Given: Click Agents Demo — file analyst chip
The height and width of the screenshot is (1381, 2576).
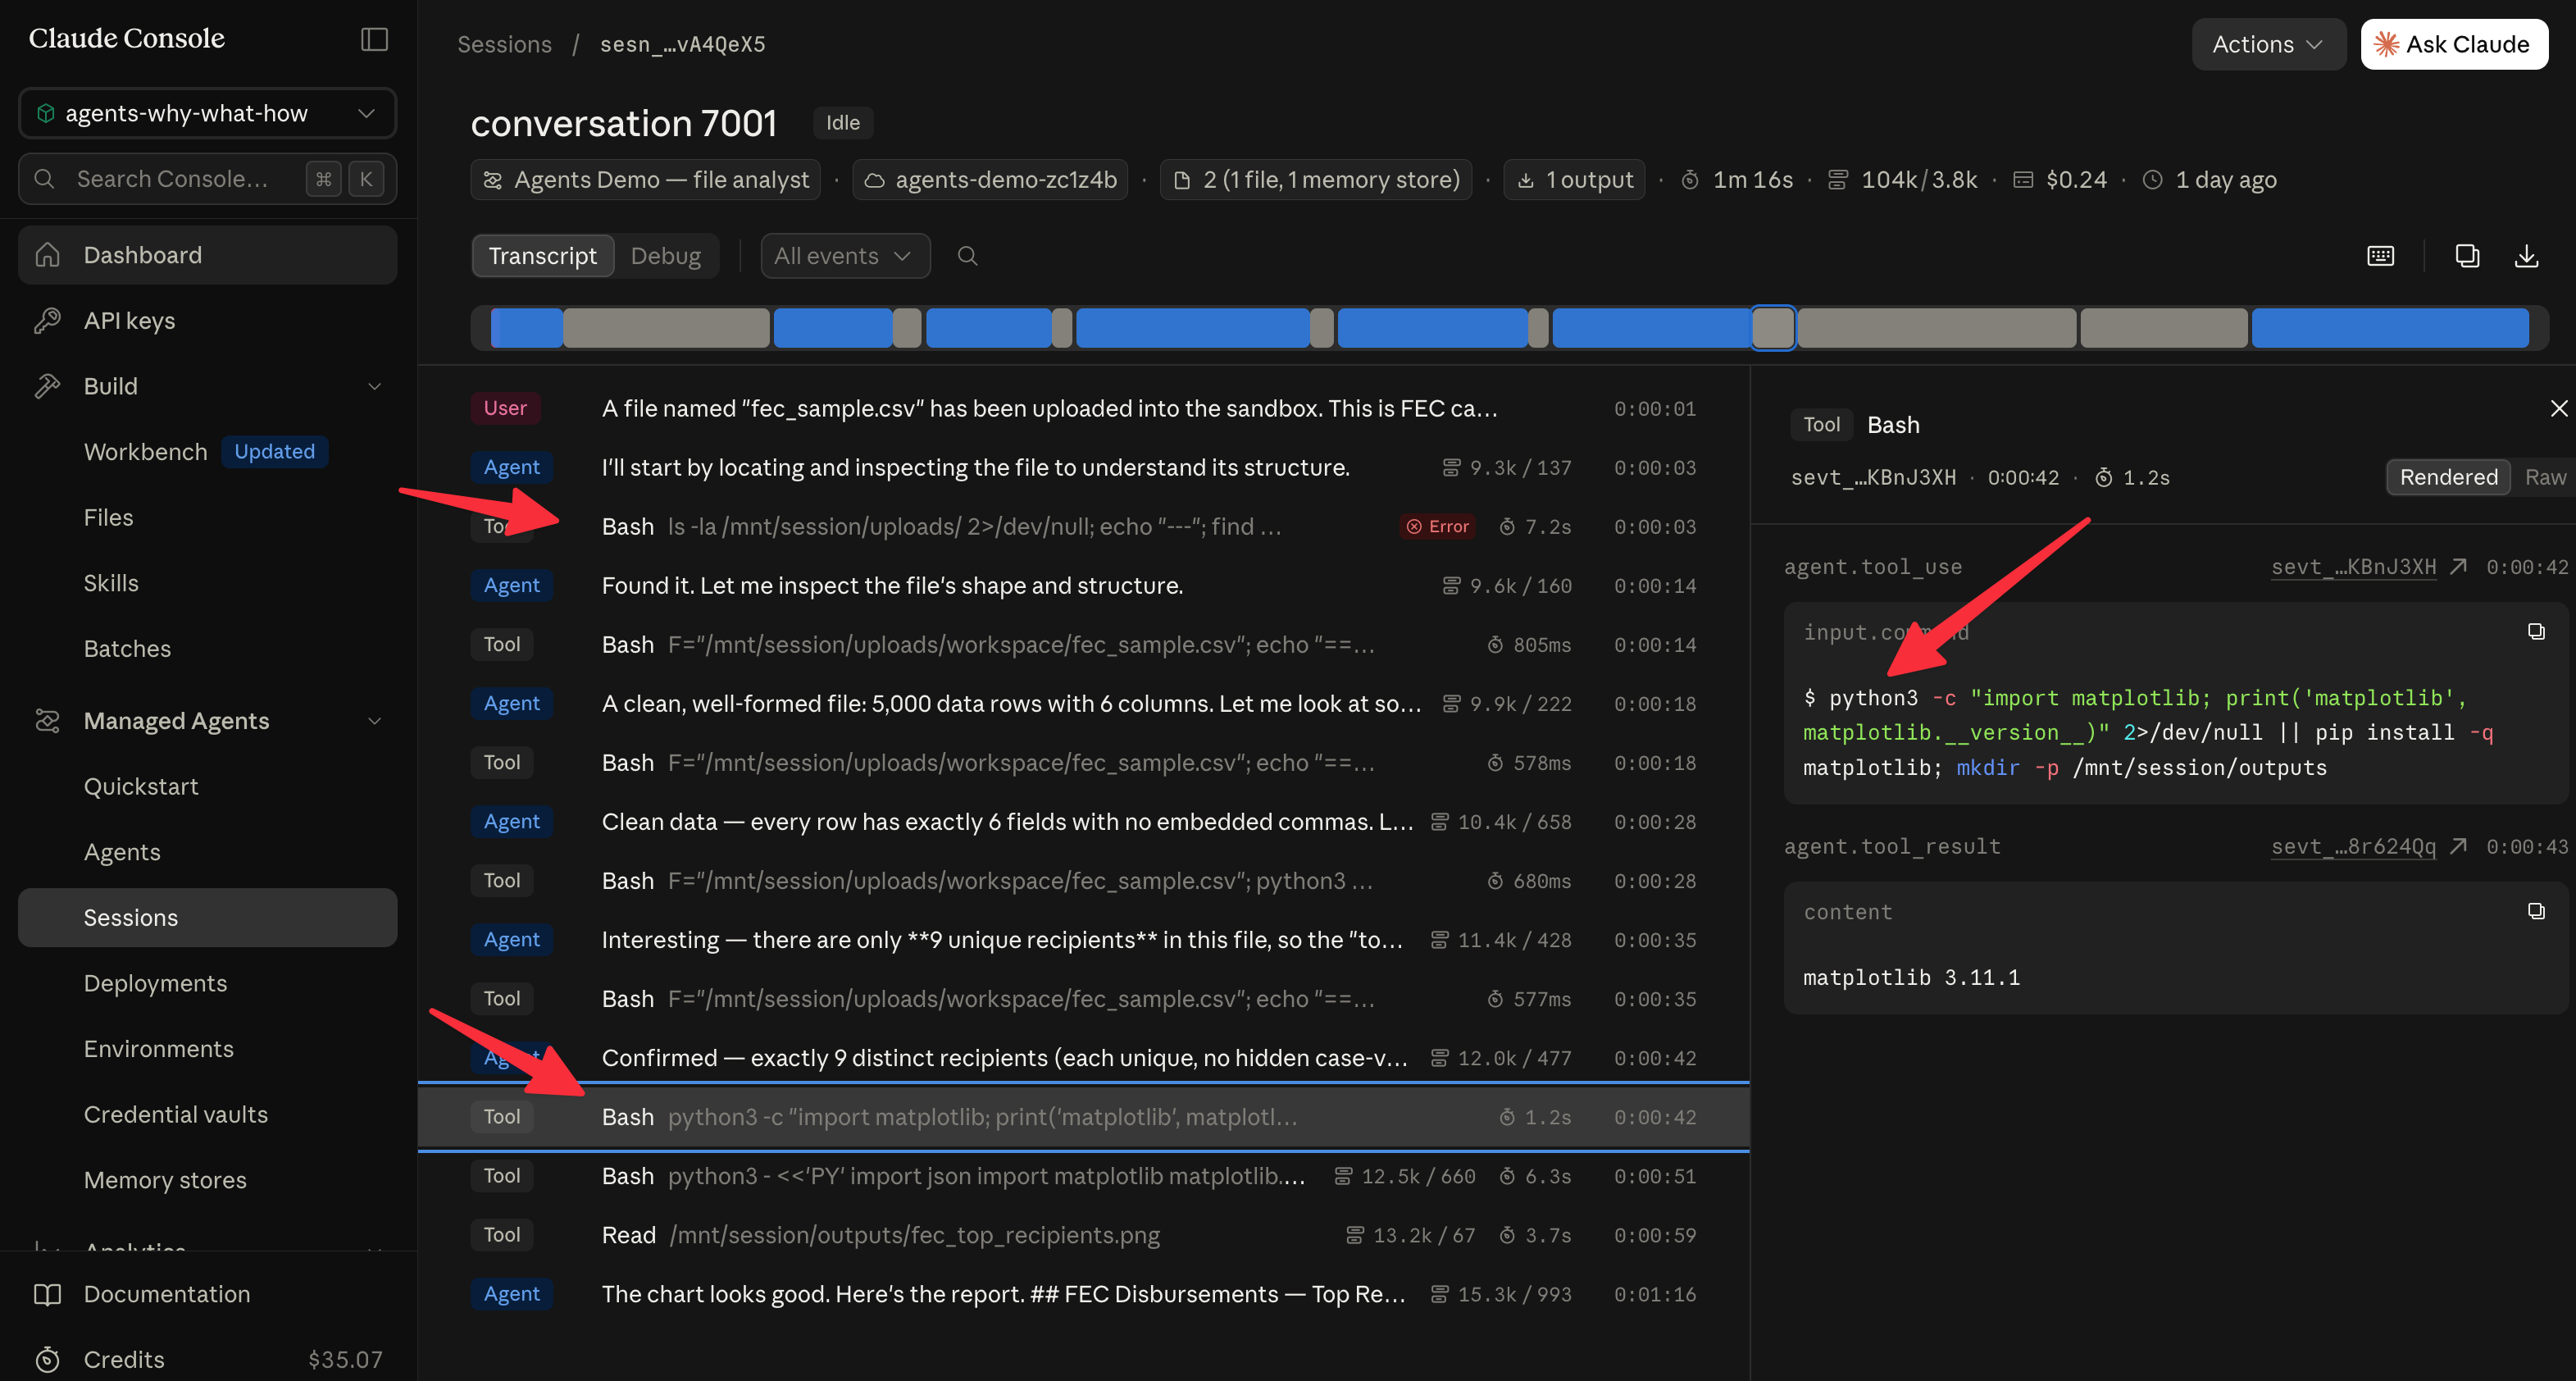Looking at the screenshot, I should coord(646,180).
